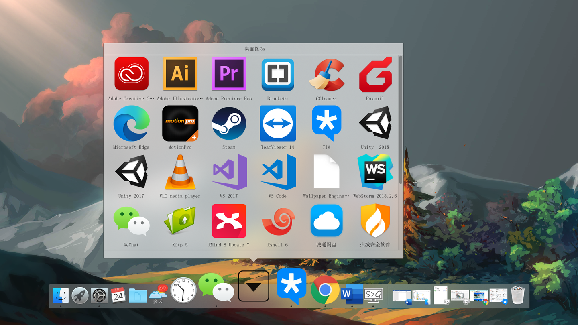
Task: Open WebStorm 2018.2.6
Action: tap(375, 172)
